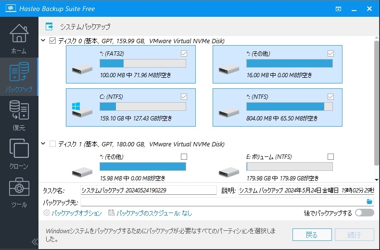Click the 804.00 MB NTFS usage bar

coord(290,107)
